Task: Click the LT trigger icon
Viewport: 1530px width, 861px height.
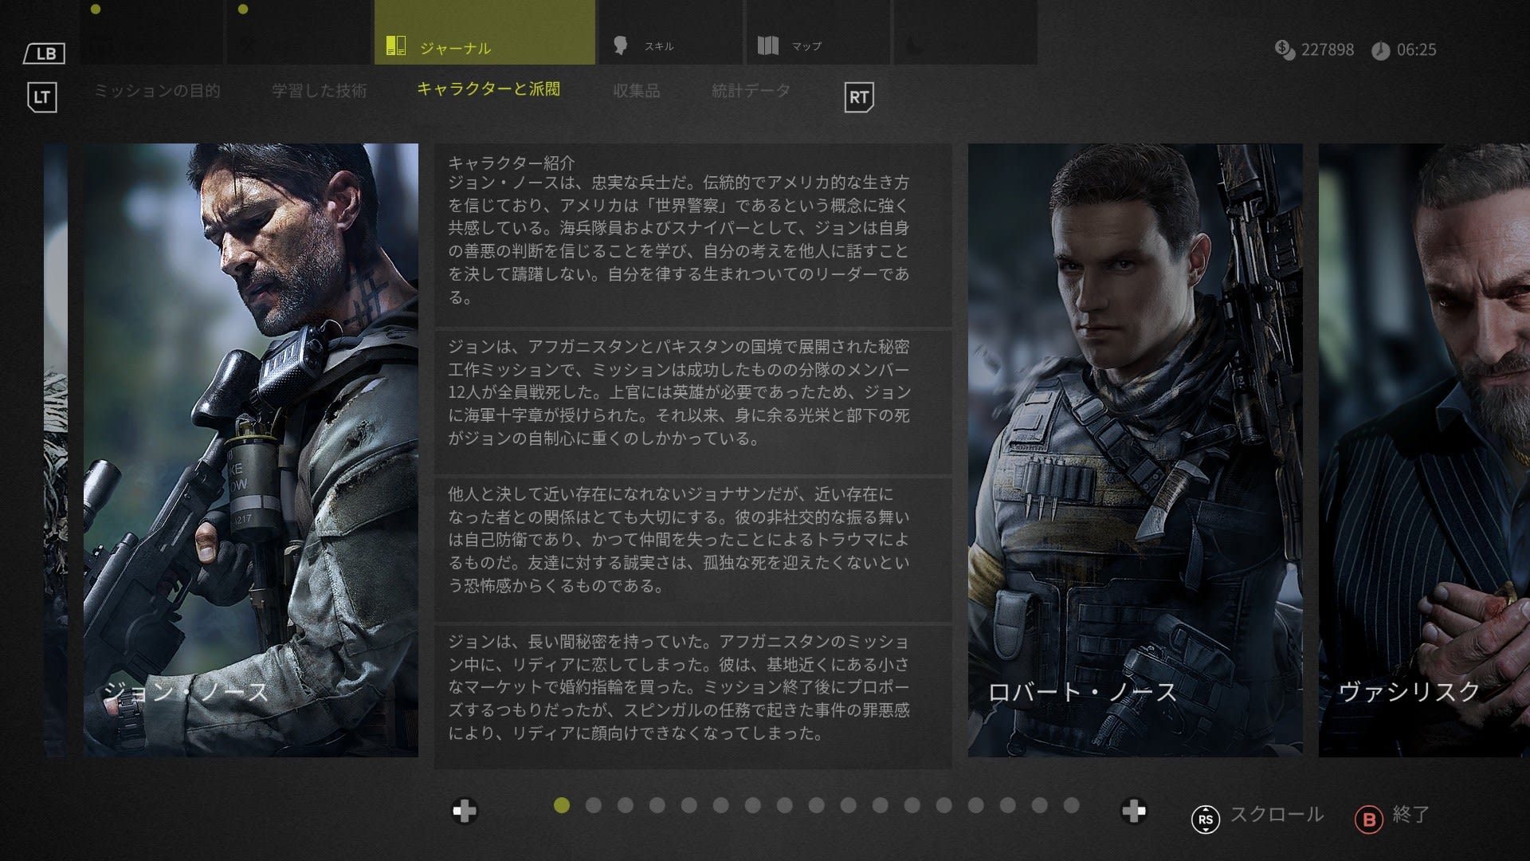Action: [42, 97]
